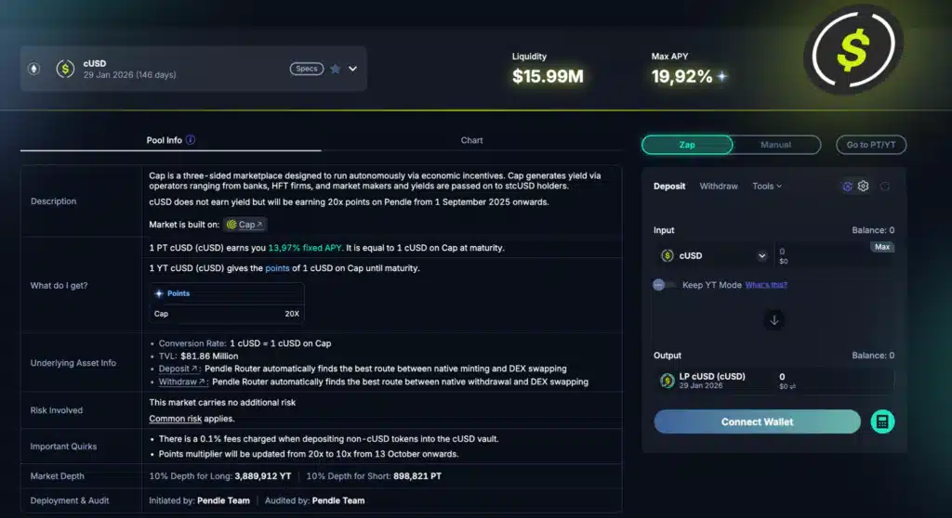Favorite the cUSD market with the star icon

pos(335,69)
